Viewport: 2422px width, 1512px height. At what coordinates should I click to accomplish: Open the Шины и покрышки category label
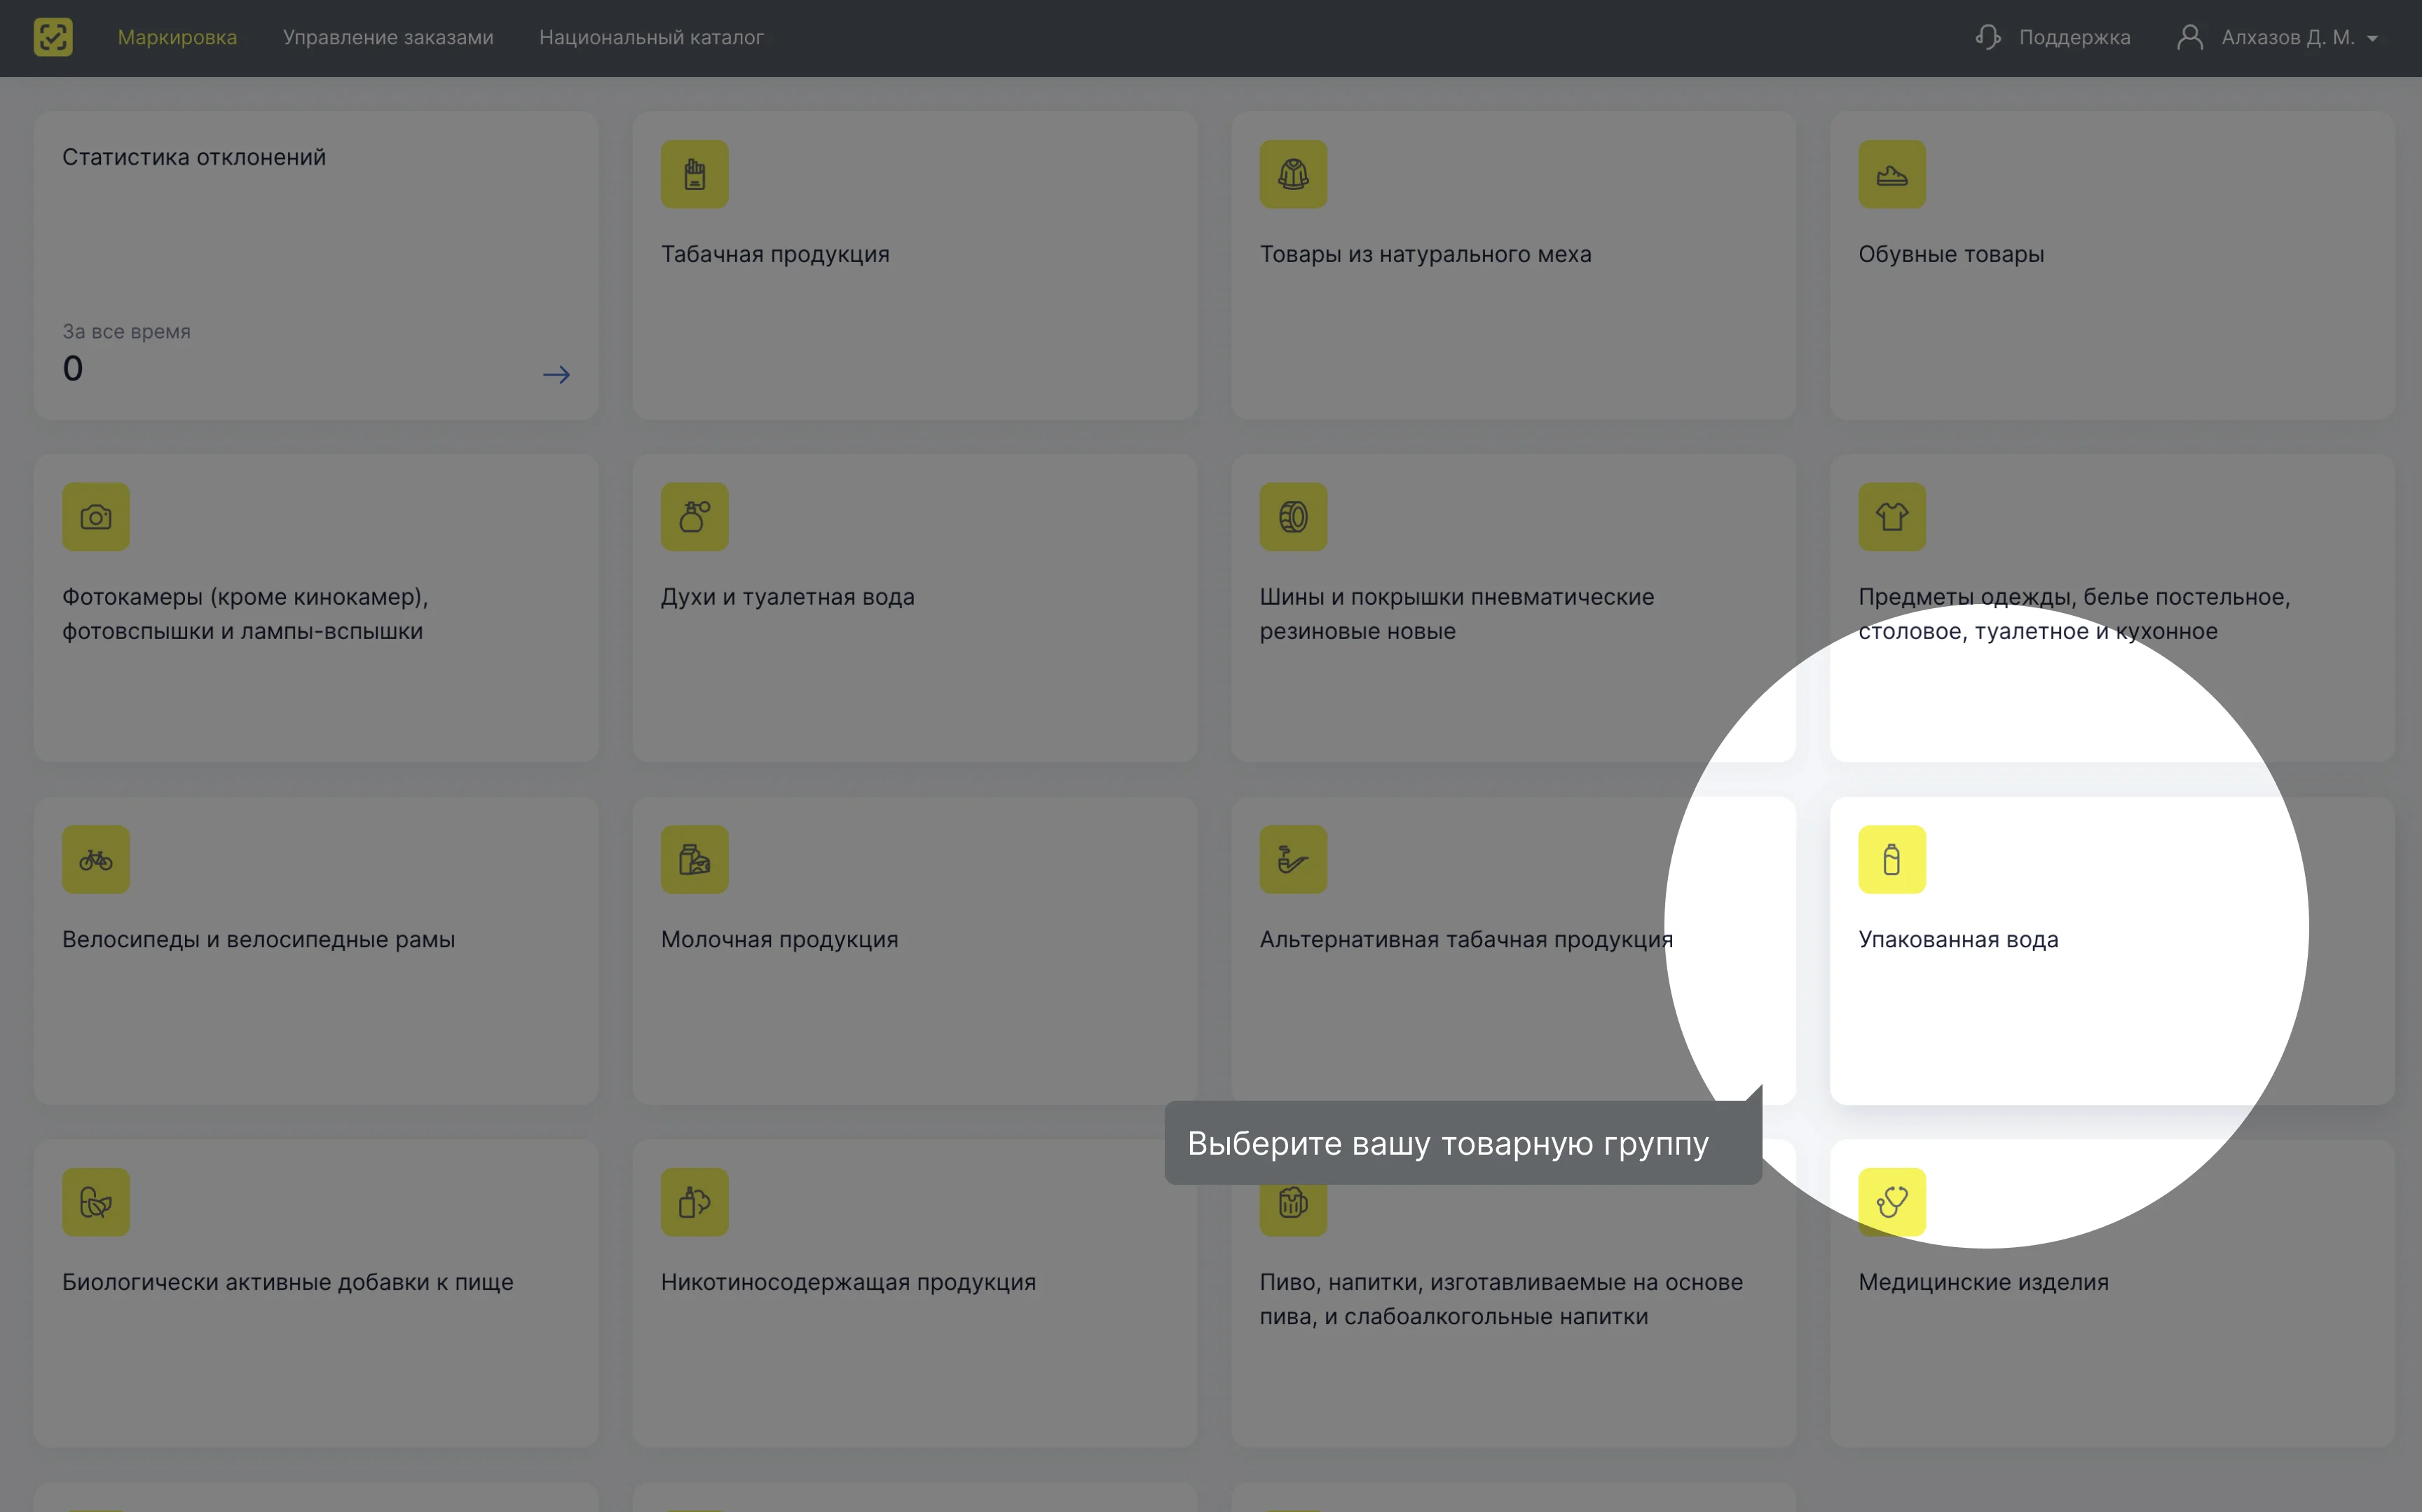pos(1457,614)
